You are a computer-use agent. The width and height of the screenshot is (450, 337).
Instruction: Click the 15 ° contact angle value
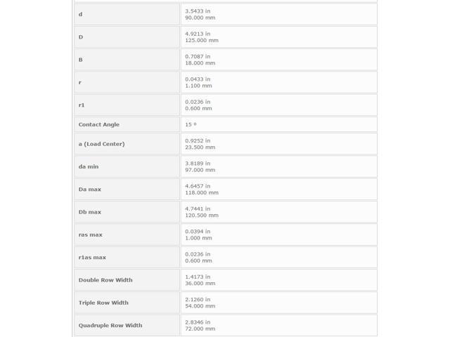191,125
